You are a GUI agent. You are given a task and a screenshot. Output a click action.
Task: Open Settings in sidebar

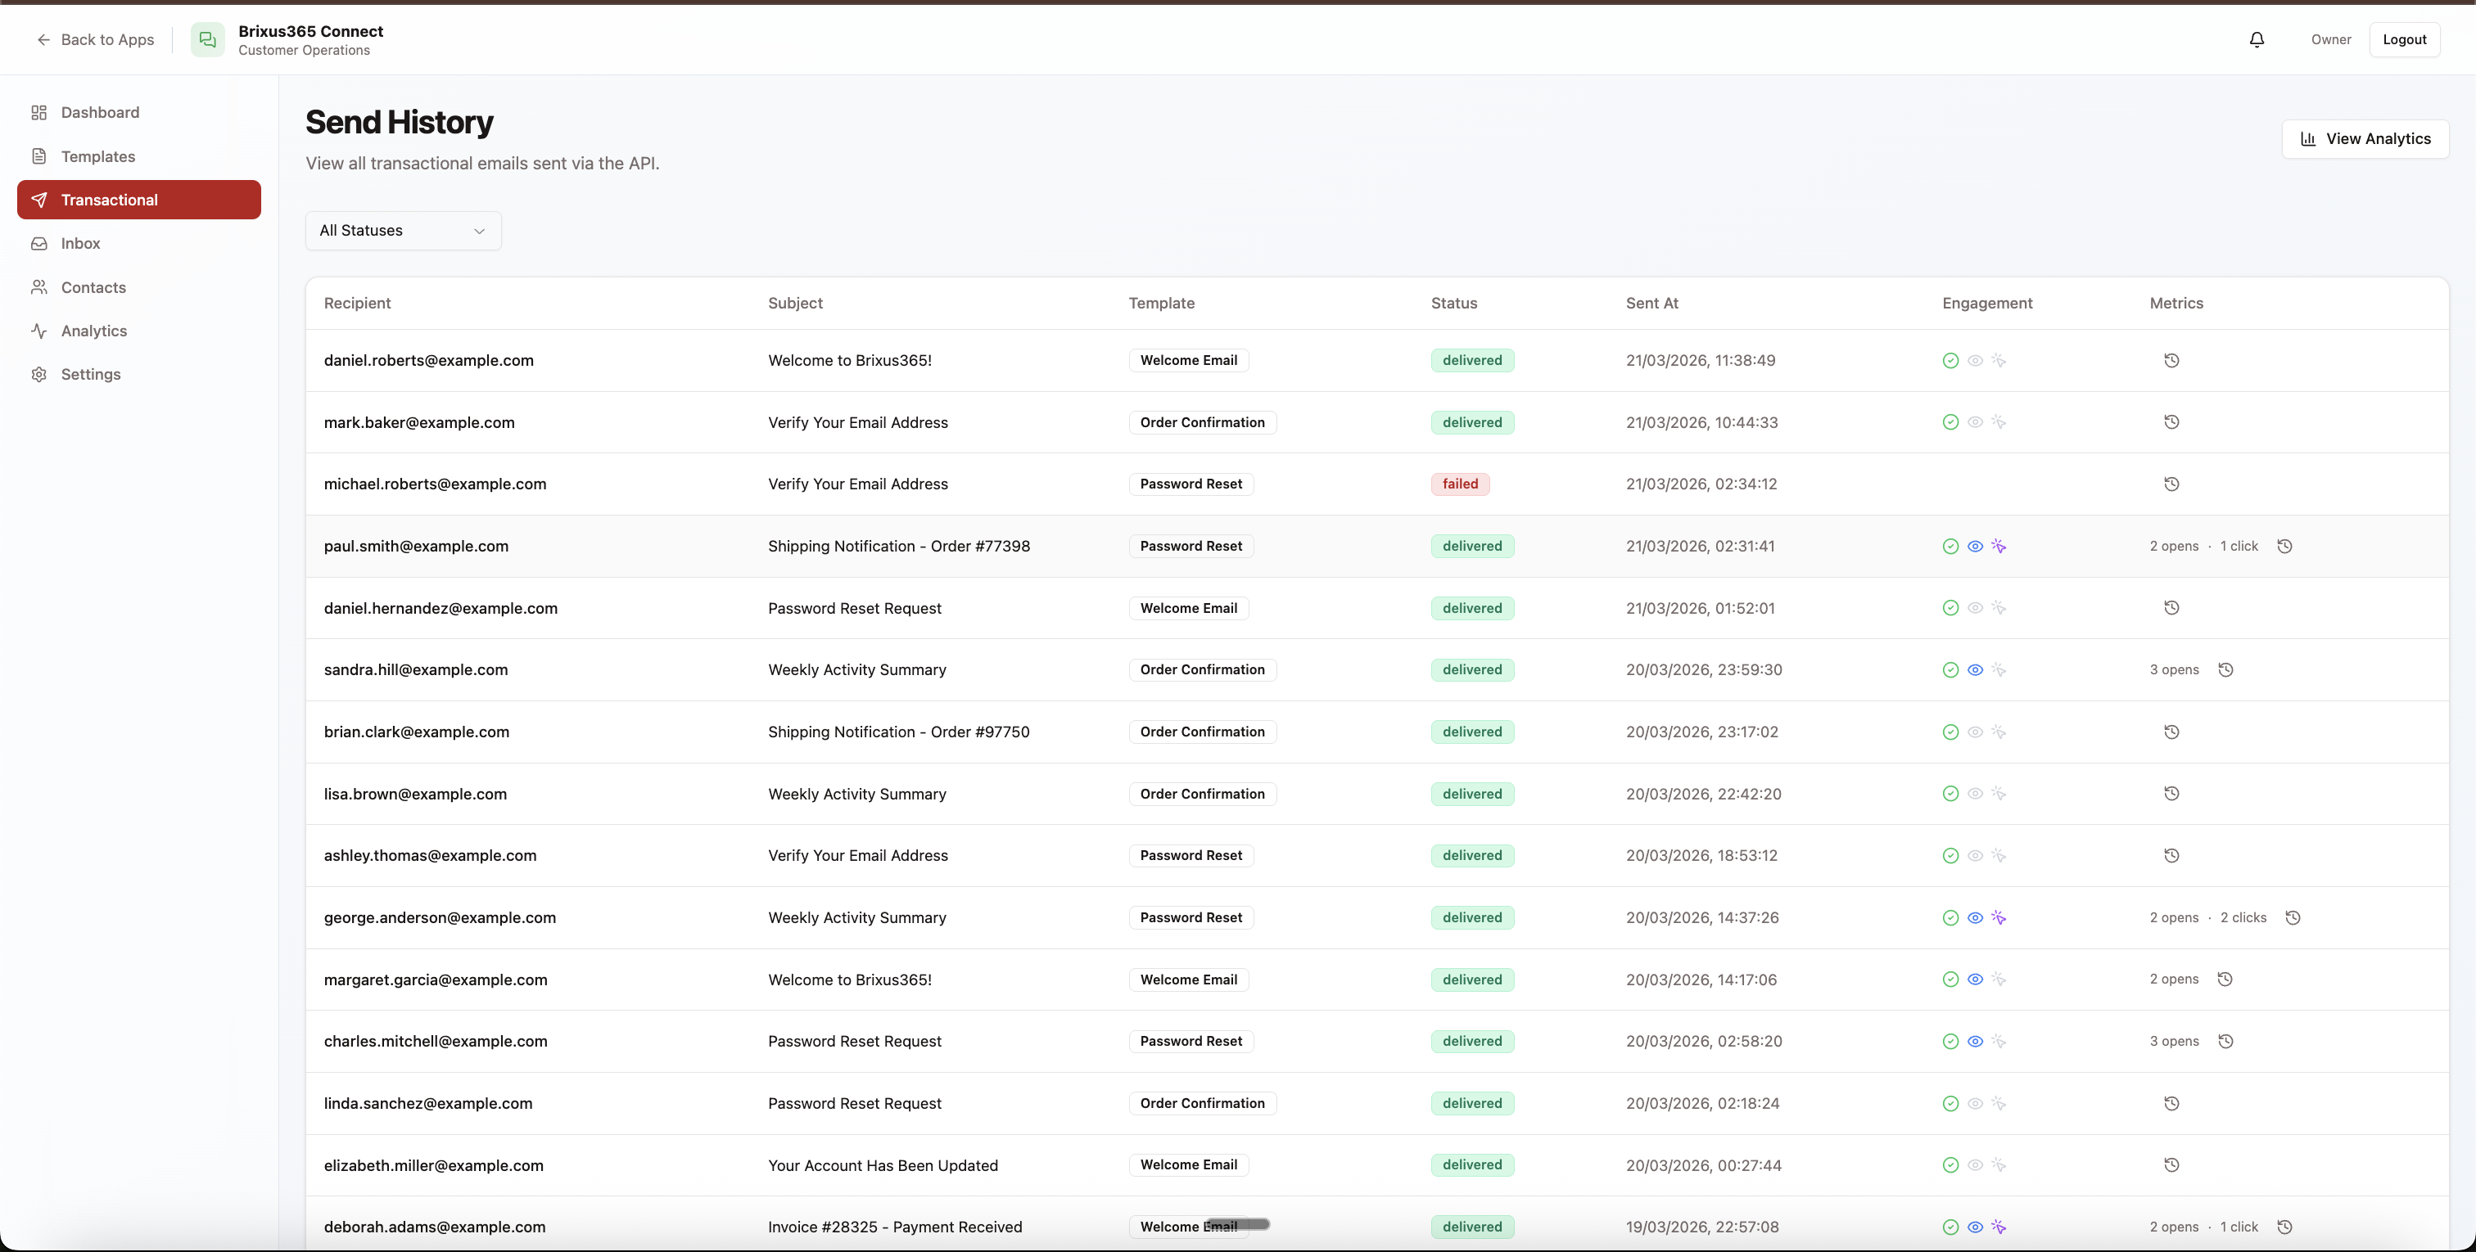pyautogui.click(x=139, y=374)
